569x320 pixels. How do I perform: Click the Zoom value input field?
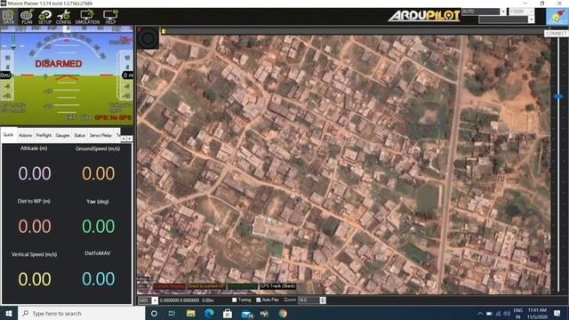click(309, 300)
